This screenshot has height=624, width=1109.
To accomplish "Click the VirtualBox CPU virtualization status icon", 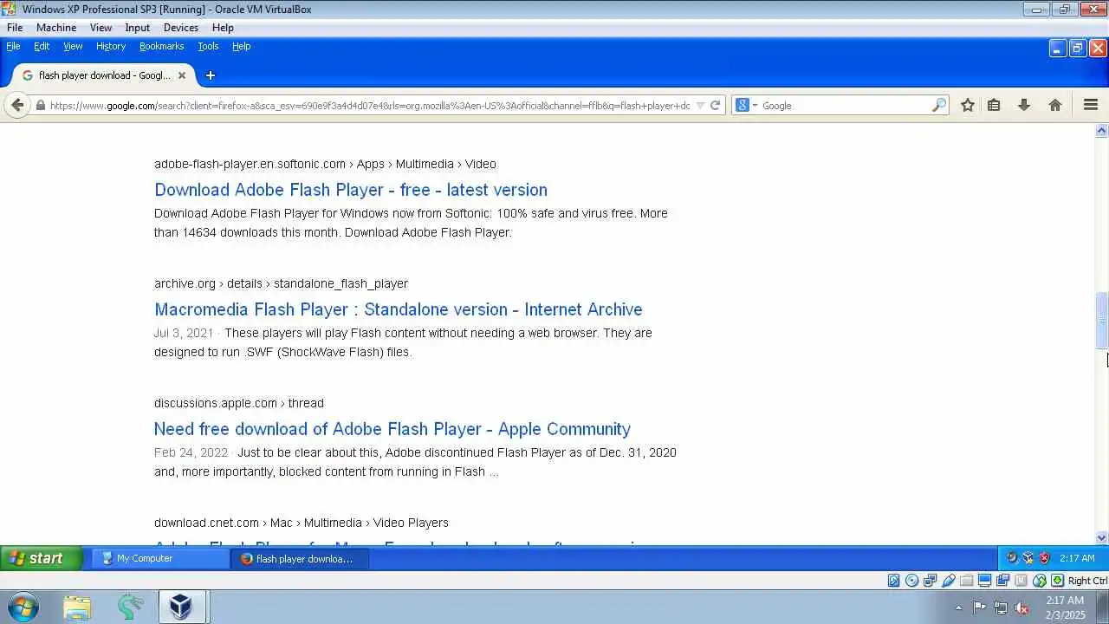I will pos(1021,581).
